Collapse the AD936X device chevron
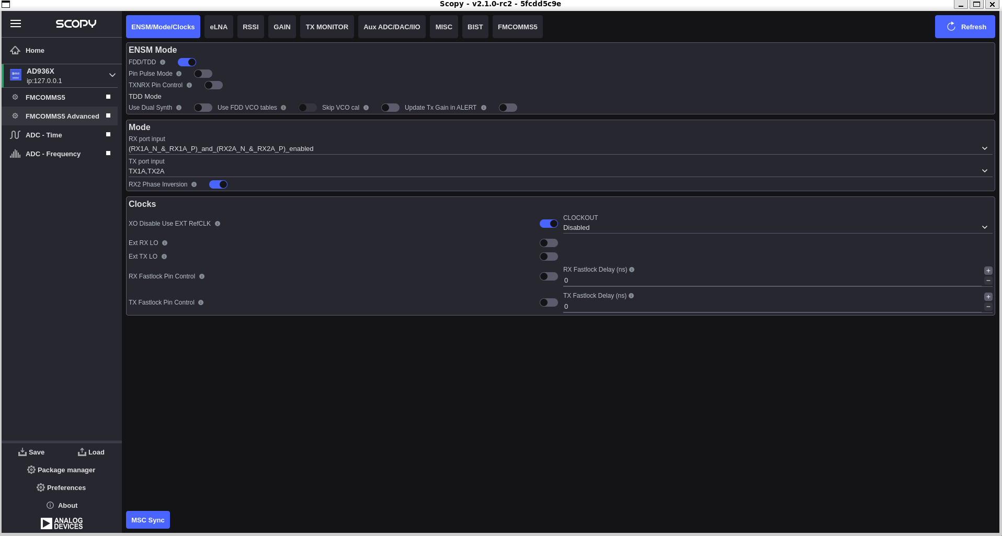 click(112, 75)
